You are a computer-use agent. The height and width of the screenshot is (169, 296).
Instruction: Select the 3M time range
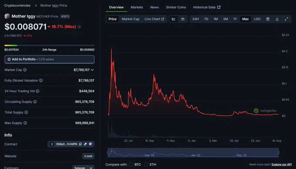tap(225, 19)
